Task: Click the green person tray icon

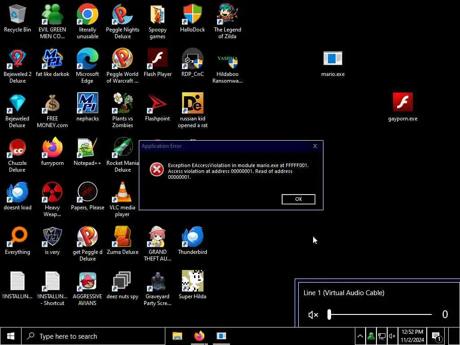Action: 371,336
